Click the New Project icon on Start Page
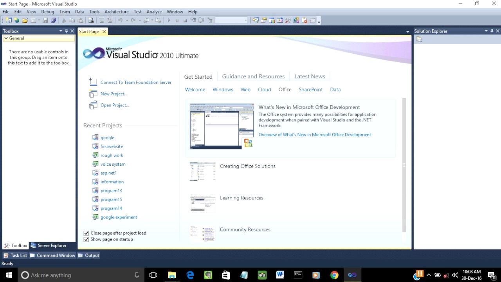The height and width of the screenshot is (282, 501). coord(93,94)
